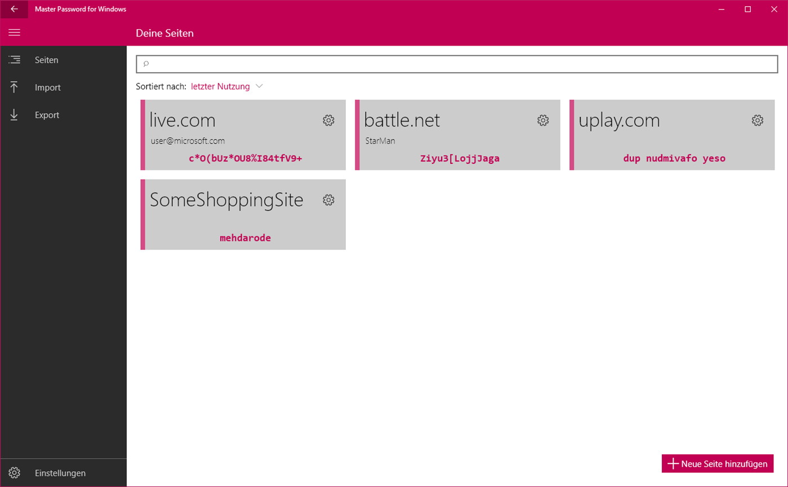Copy SomeShoppingSite password mehdarode
The width and height of the screenshot is (788, 487).
245,238
